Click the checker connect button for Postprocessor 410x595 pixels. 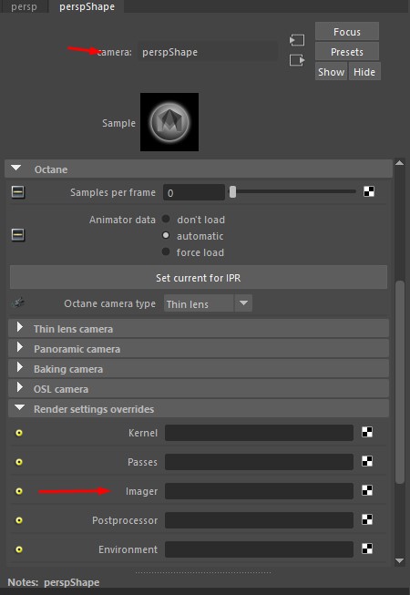pyautogui.click(x=367, y=519)
